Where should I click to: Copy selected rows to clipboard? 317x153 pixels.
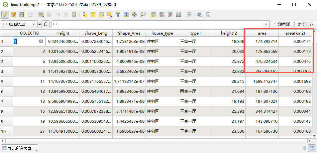[x=66, y=15]
